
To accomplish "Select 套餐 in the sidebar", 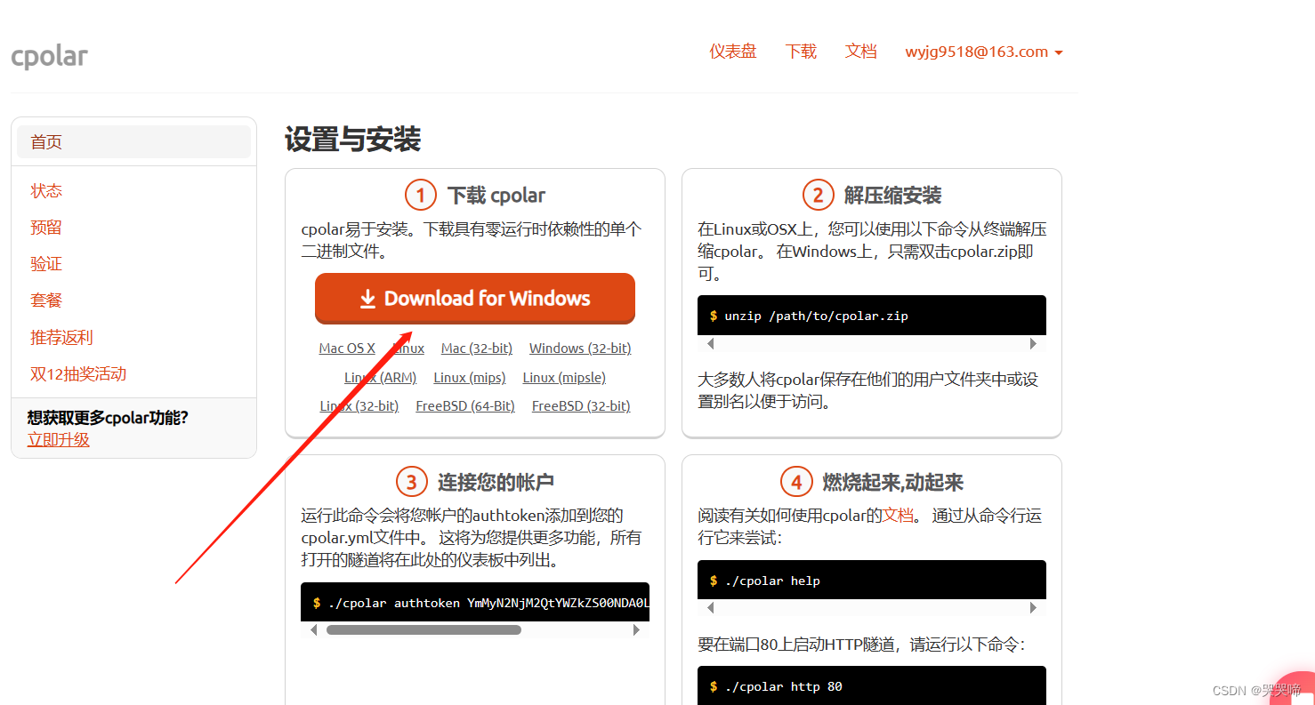I will pos(46,300).
